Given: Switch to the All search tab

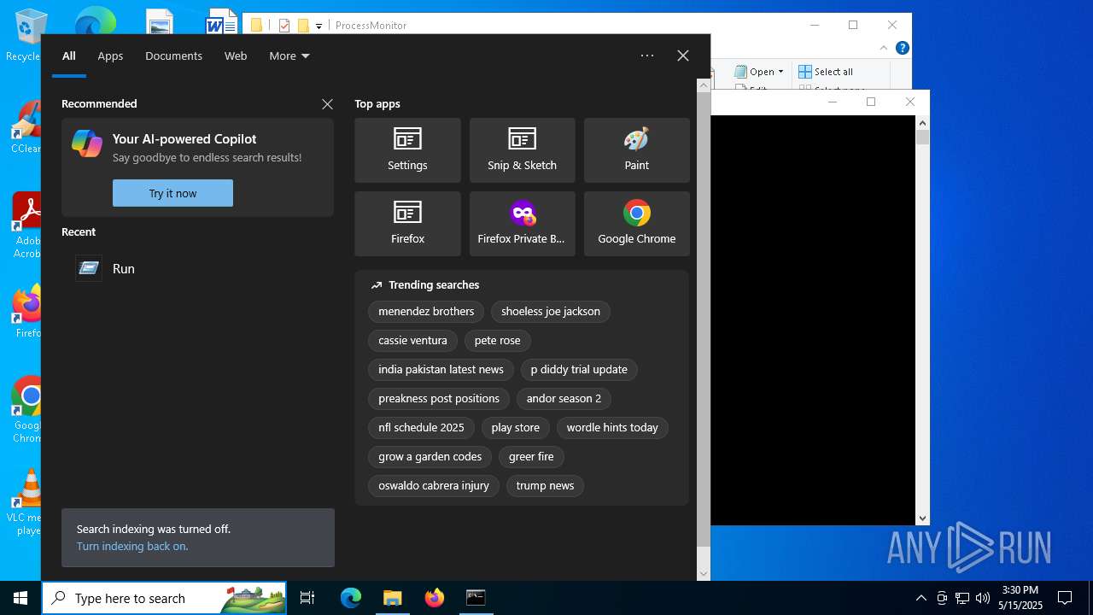Looking at the screenshot, I should tap(69, 56).
